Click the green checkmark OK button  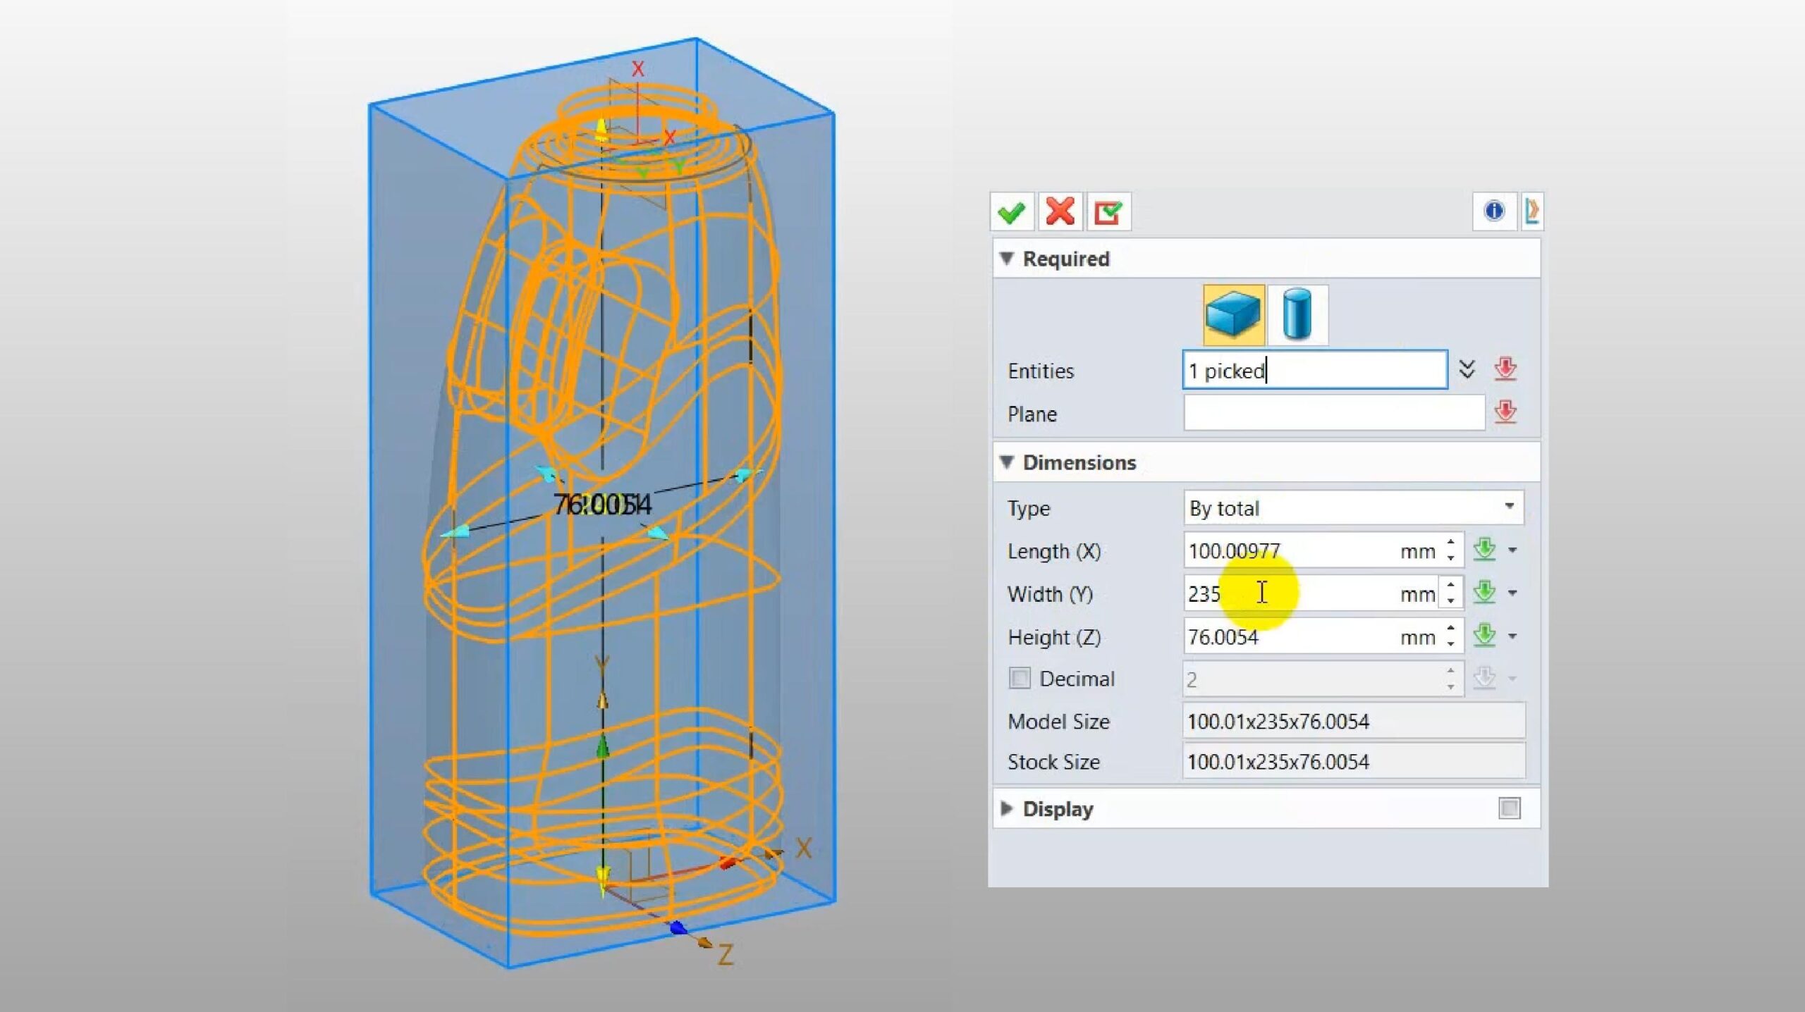tap(1012, 211)
